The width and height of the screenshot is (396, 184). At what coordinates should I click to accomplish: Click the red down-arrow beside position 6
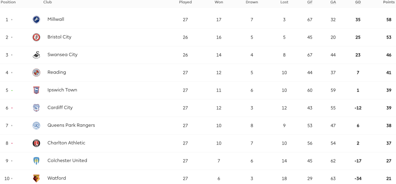click(12, 108)
